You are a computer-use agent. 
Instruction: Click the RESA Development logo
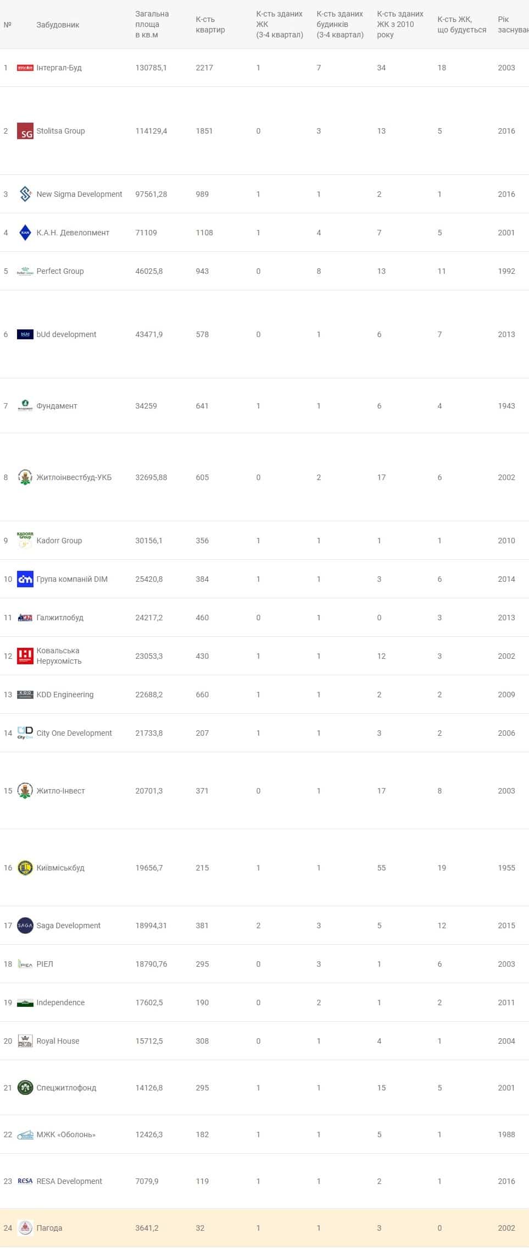pos(25,1181)
